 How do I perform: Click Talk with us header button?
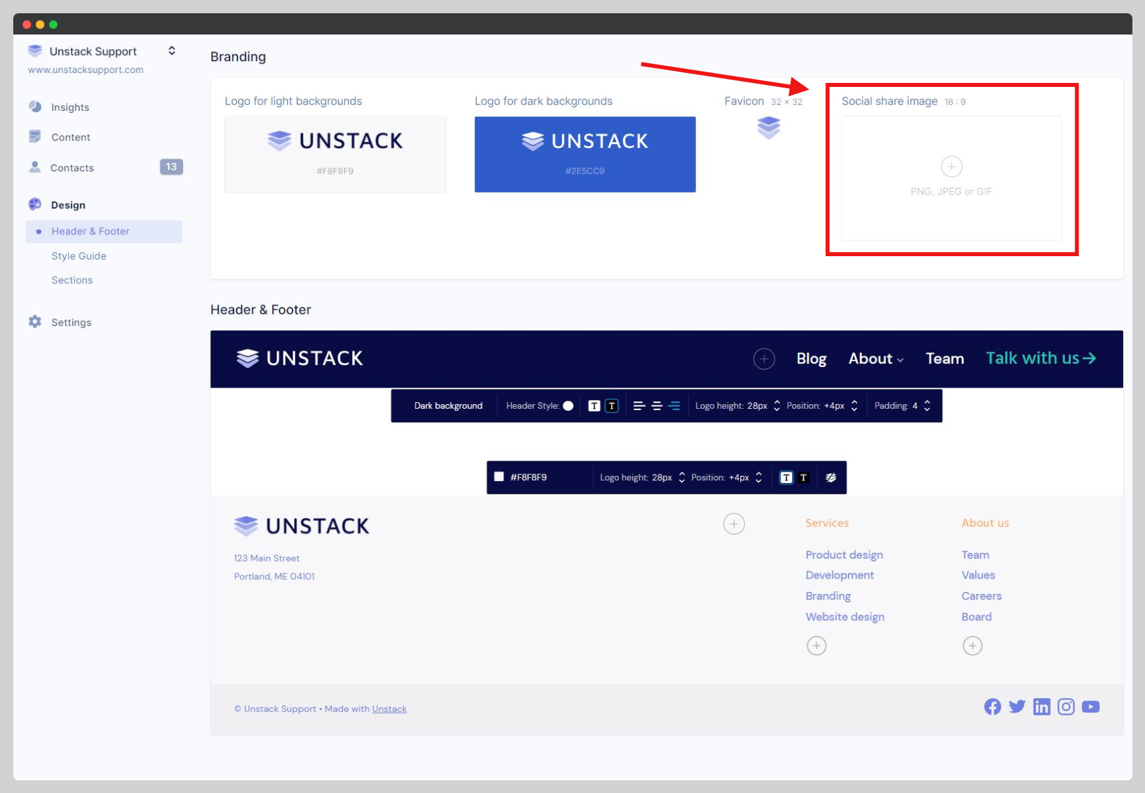click(x=1040, y=358)
